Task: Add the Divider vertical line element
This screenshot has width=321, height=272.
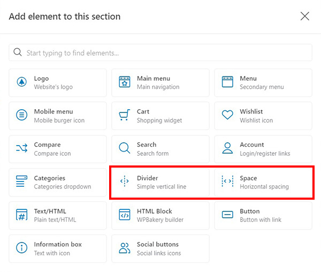Action: 160,182
